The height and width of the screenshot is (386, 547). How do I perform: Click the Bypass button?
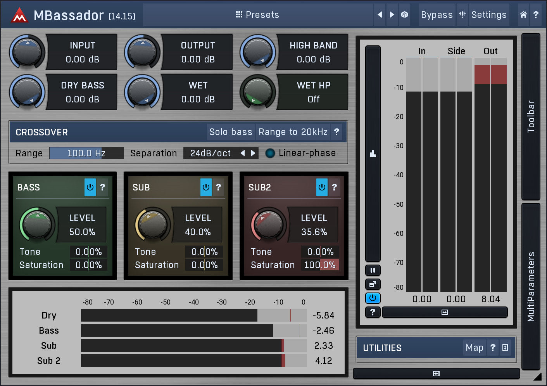tap(437, 15)
